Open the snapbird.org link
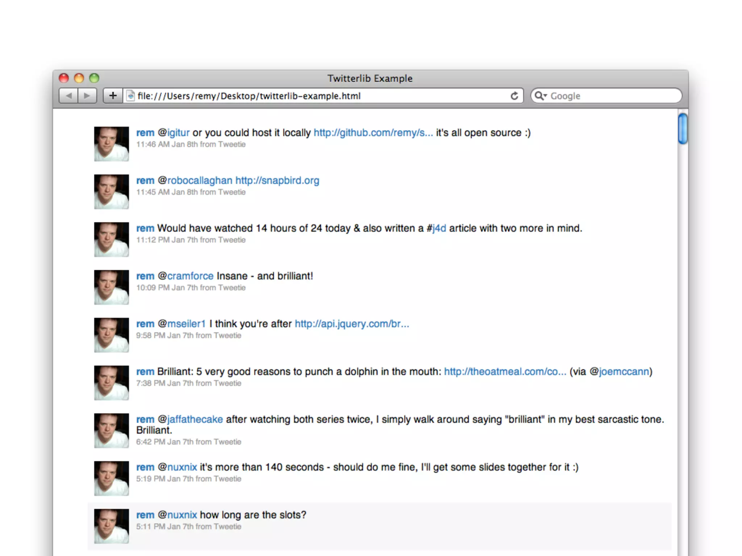Image resolution: width=742 pixels, height=556 pixels. (277, 181)
